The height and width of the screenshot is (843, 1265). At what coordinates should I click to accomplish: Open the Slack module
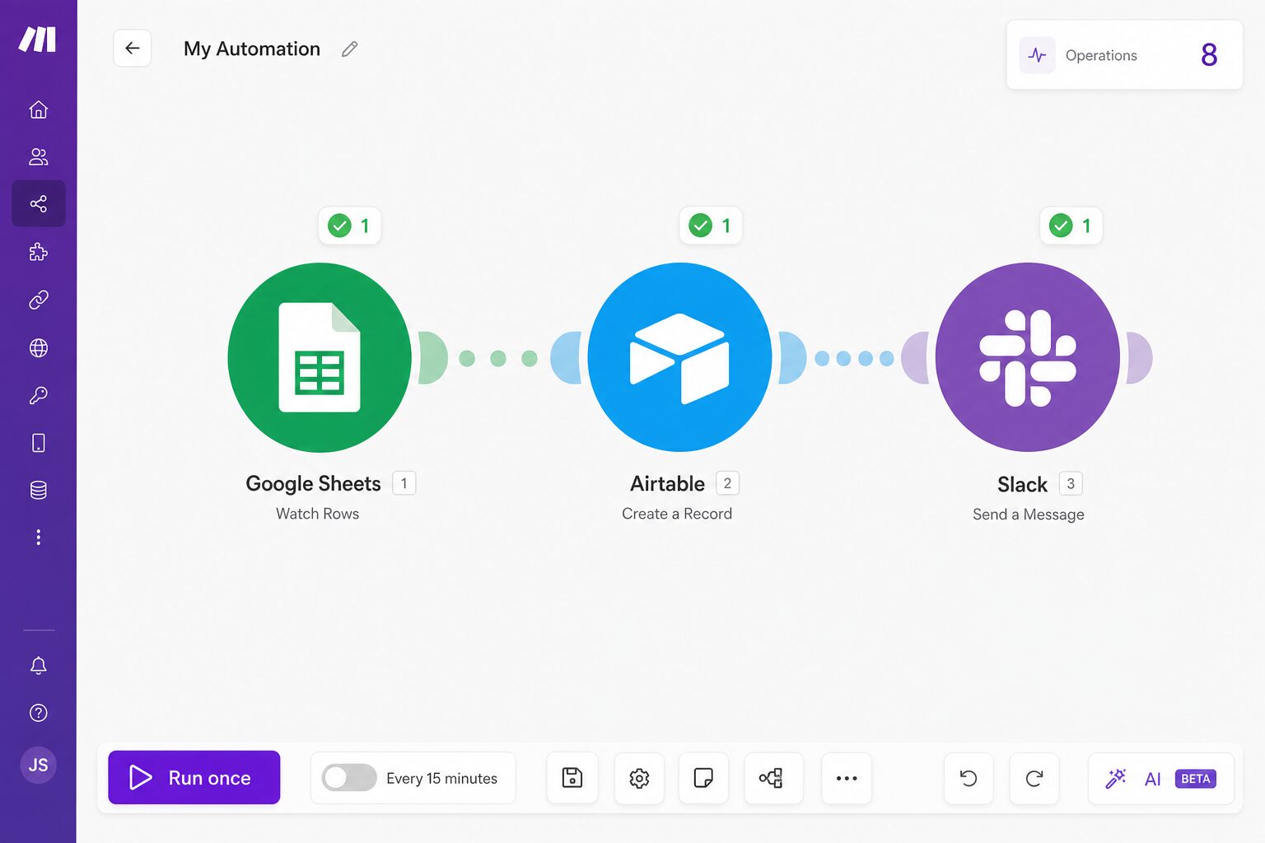click(1028, 357)
